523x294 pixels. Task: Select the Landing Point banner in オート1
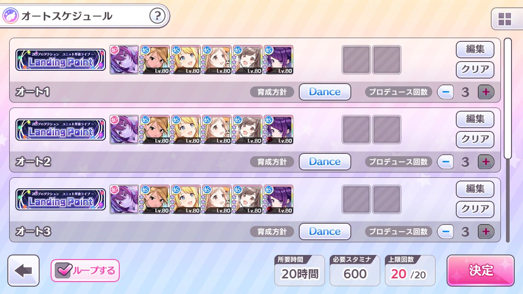[61, 60]
